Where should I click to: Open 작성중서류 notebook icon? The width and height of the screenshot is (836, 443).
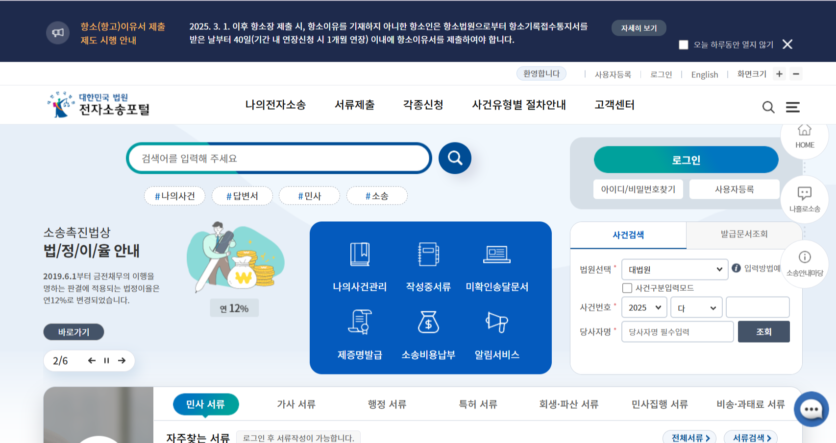(x=429, y=254)
